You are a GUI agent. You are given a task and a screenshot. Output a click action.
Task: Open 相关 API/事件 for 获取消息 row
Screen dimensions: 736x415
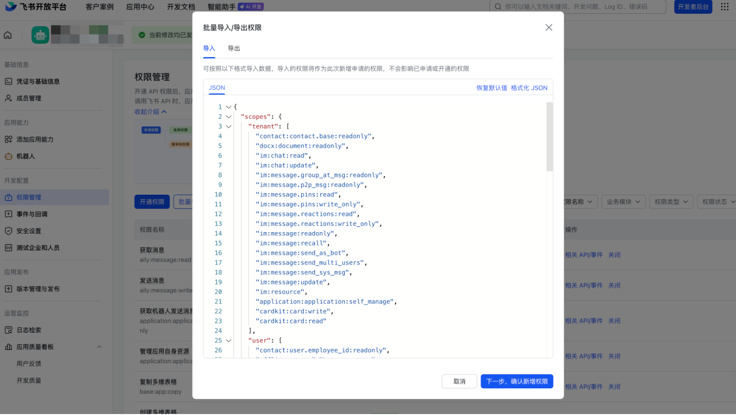(584, 255)
